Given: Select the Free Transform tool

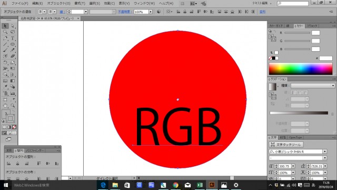Looking at the screenshot, I should [x=13, y=69].
